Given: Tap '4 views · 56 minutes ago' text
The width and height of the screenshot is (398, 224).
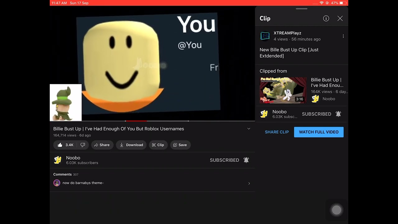Looking at the screenshot, I should (x=297, y=39).
